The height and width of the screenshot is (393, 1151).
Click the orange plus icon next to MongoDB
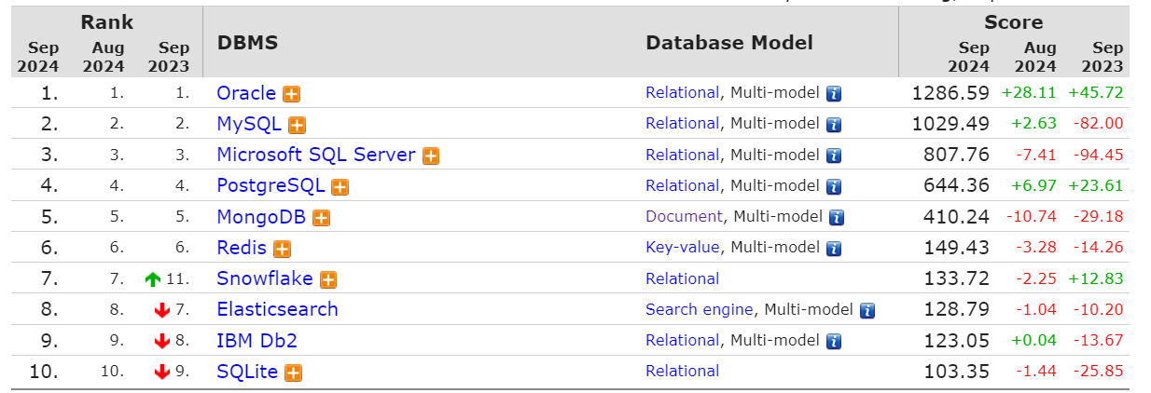[322, 218]
